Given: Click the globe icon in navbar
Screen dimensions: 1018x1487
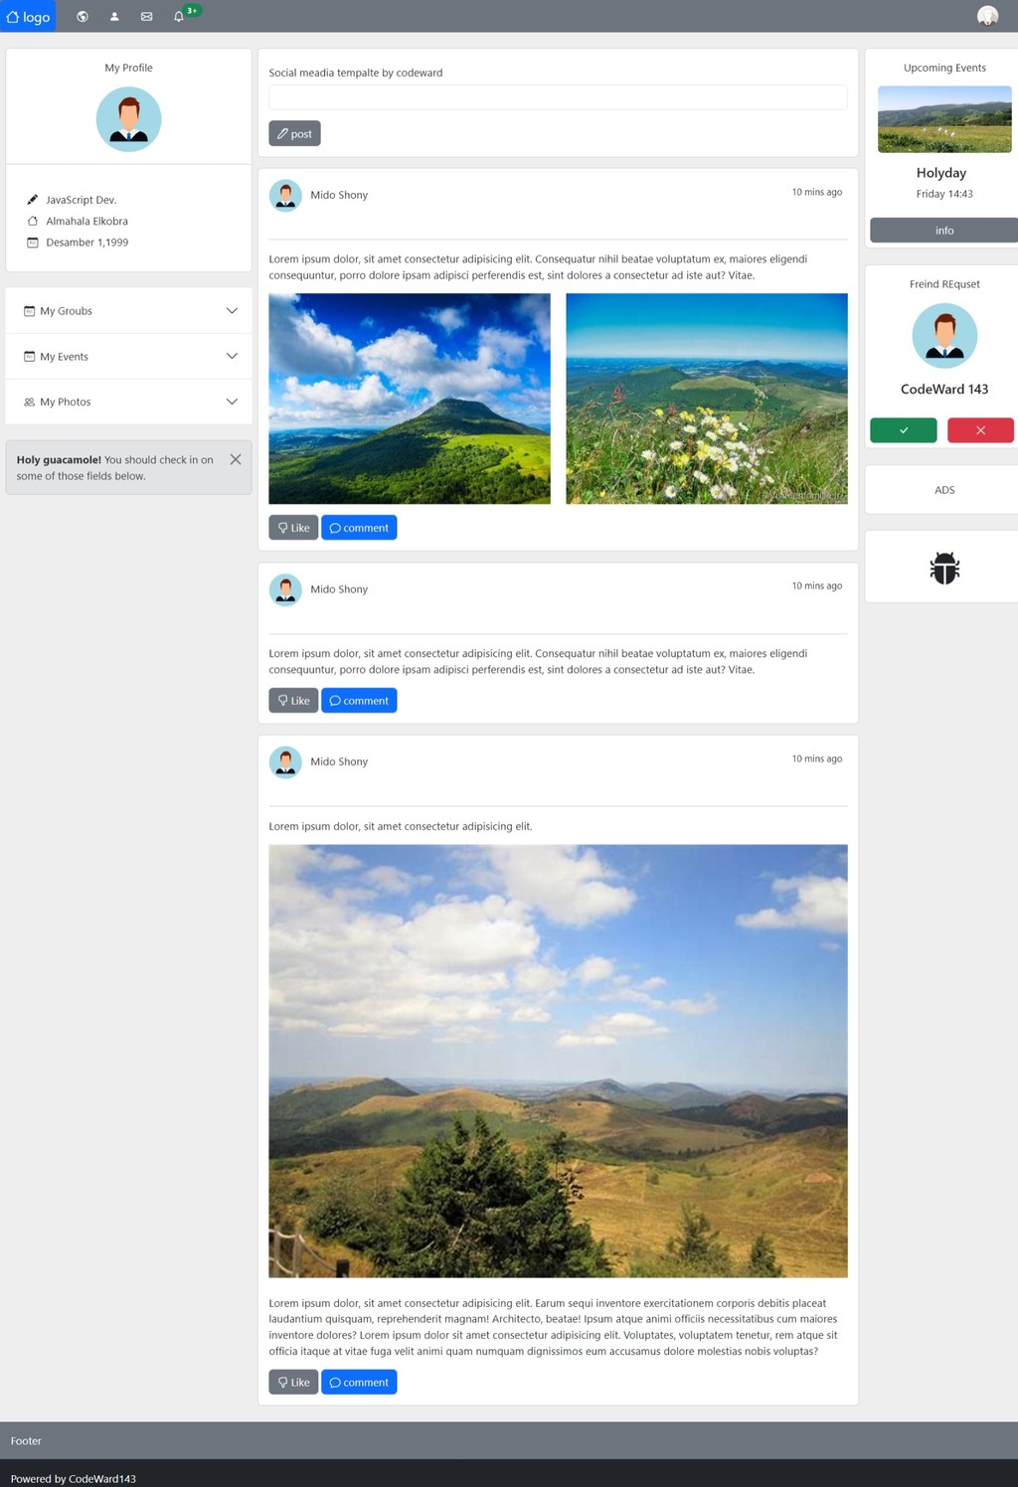Looking at the screenshot, I should (x=83, y=16).
